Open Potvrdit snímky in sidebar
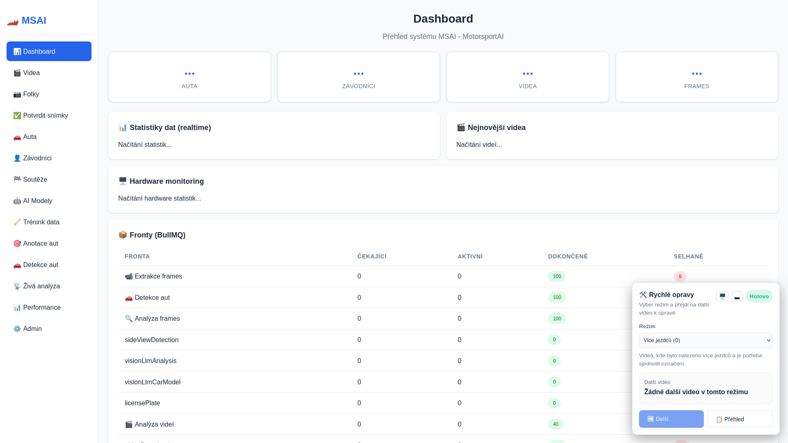 49,115
